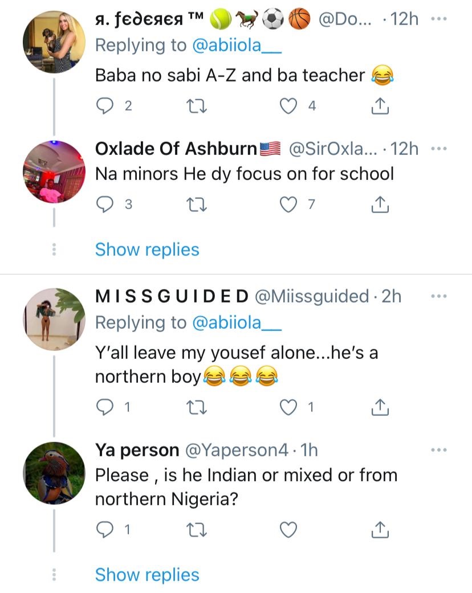Retweet the Oxlade Of Ashburn tweet
The image size is (472, 593).
[197, 205]
